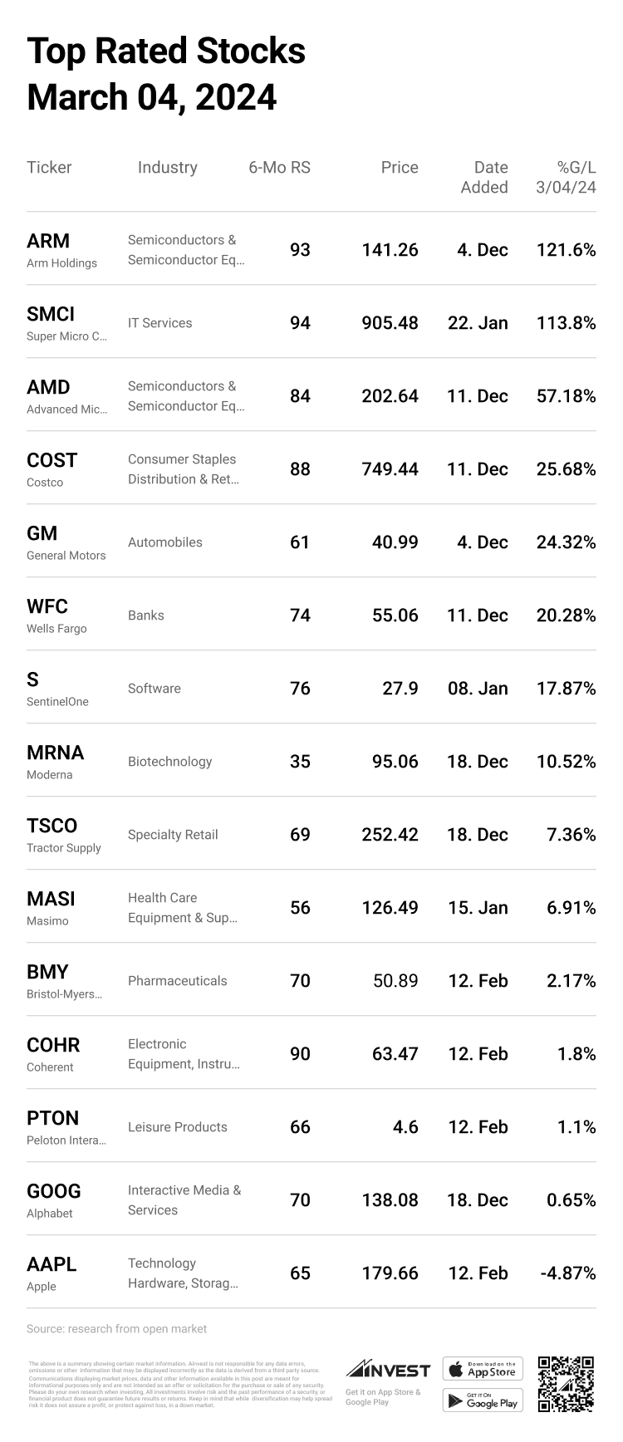This screenshot has width=623, height=1442.
Task: Tap the Get it on Google Play badge
Action: (x=483, y=1400)
